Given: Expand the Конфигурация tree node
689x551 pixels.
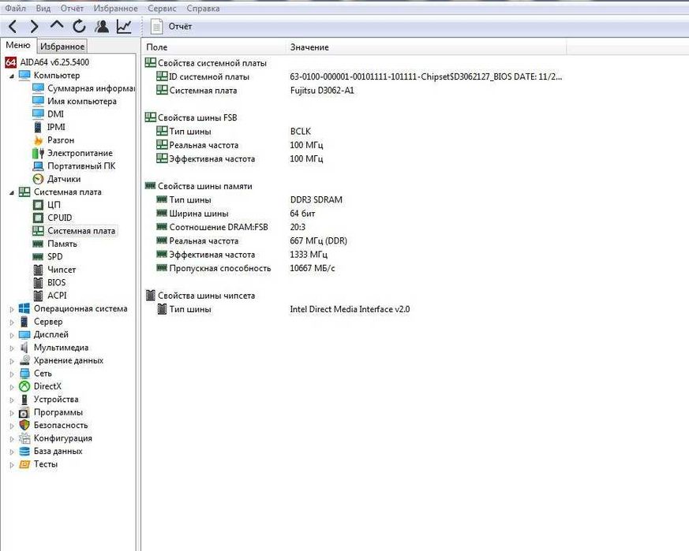Looking at the screenshot, I should 12,438.
